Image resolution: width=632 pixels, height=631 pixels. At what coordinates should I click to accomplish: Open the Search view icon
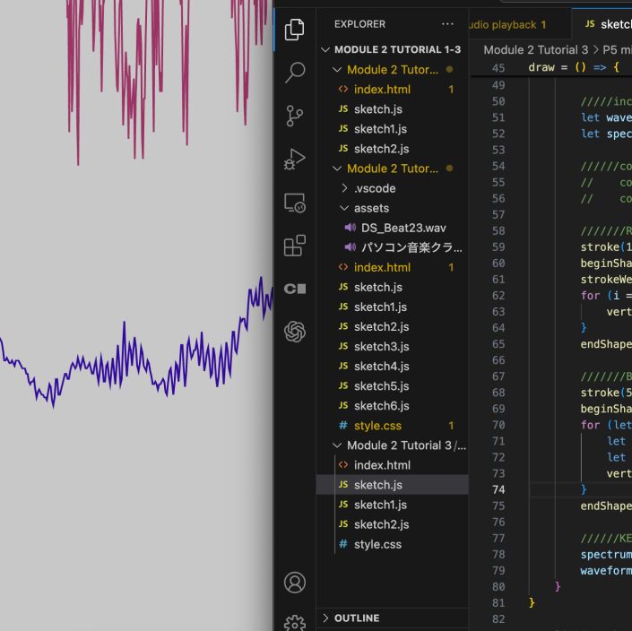coord(295,73)
